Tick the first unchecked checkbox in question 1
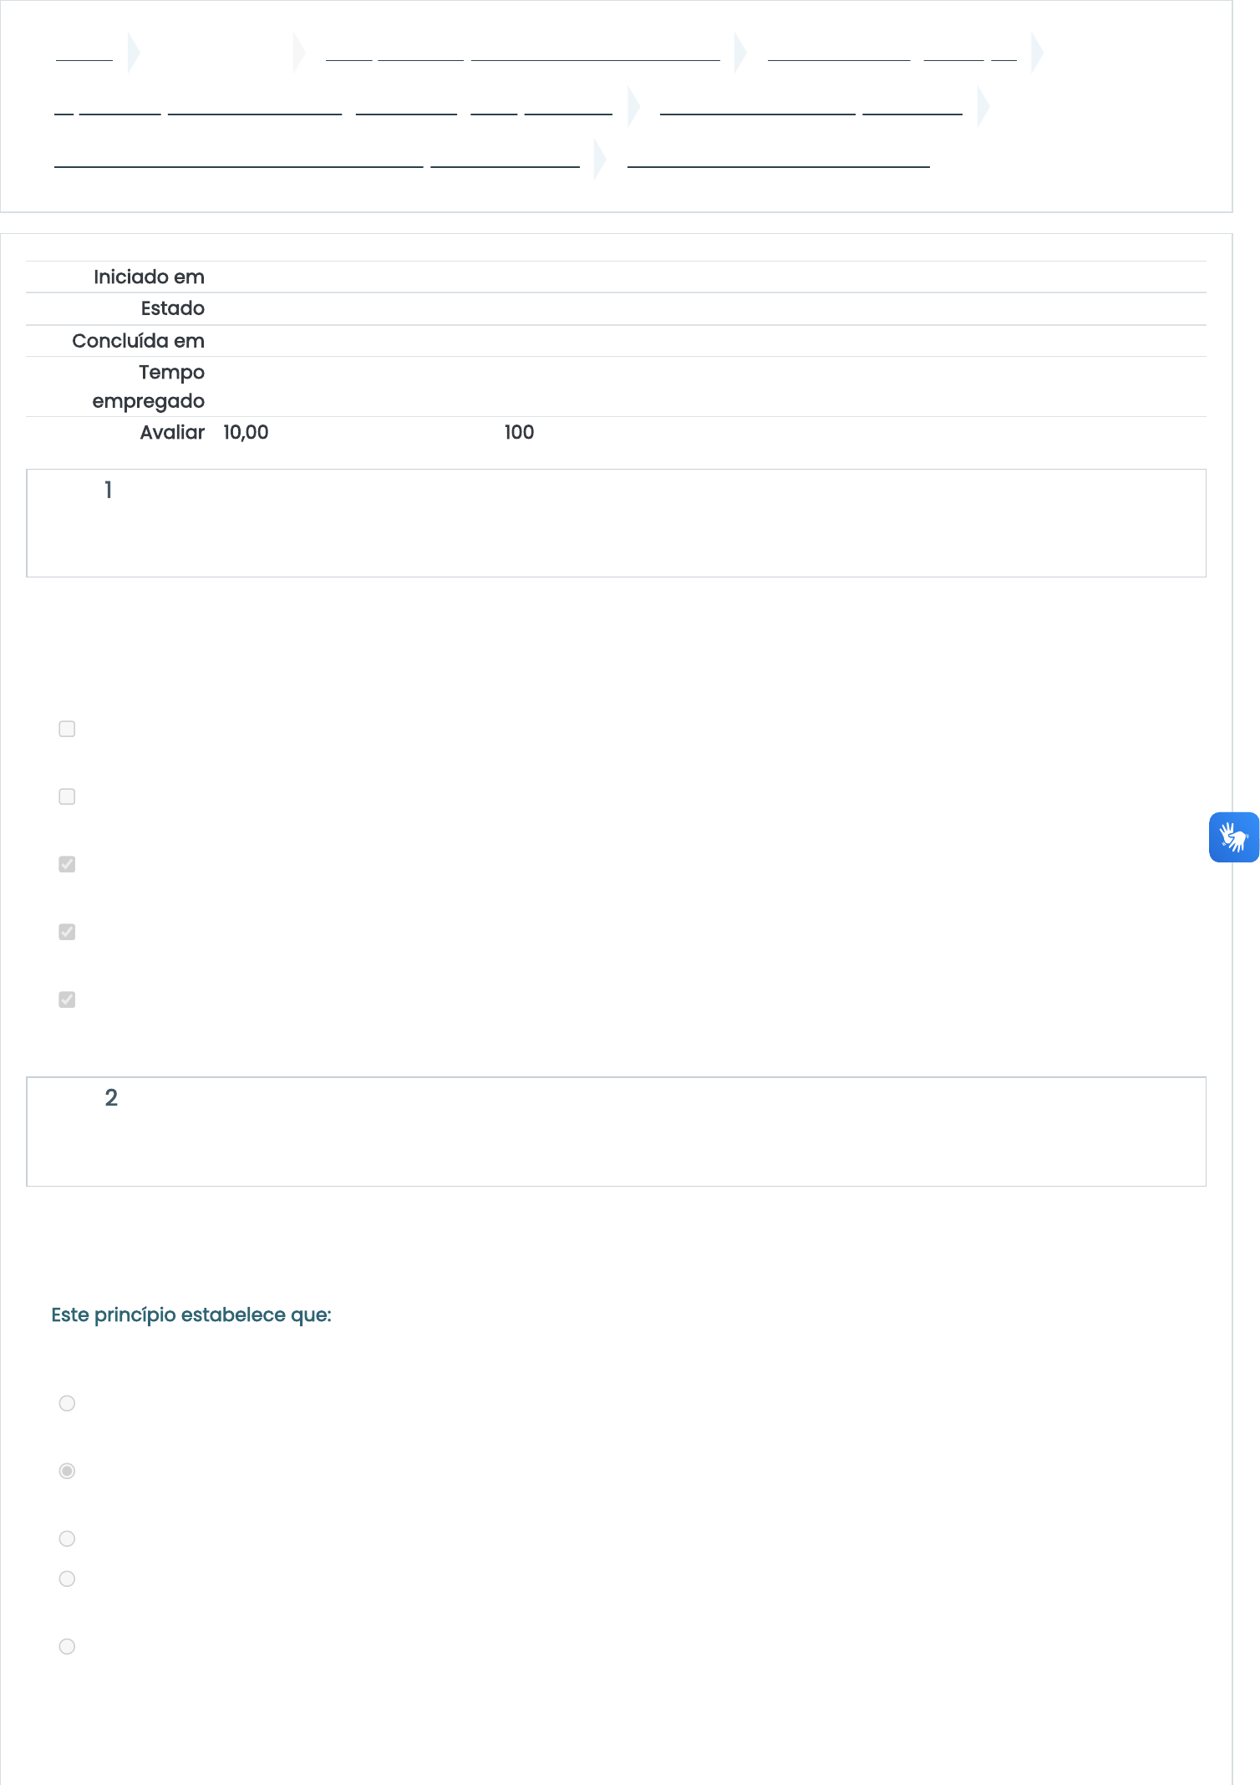 (x=67, y=729)
